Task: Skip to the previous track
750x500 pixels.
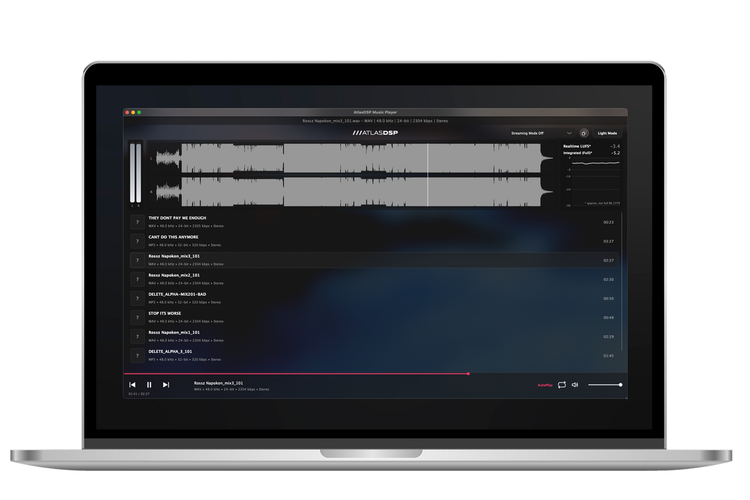Action: click(132, 385)
